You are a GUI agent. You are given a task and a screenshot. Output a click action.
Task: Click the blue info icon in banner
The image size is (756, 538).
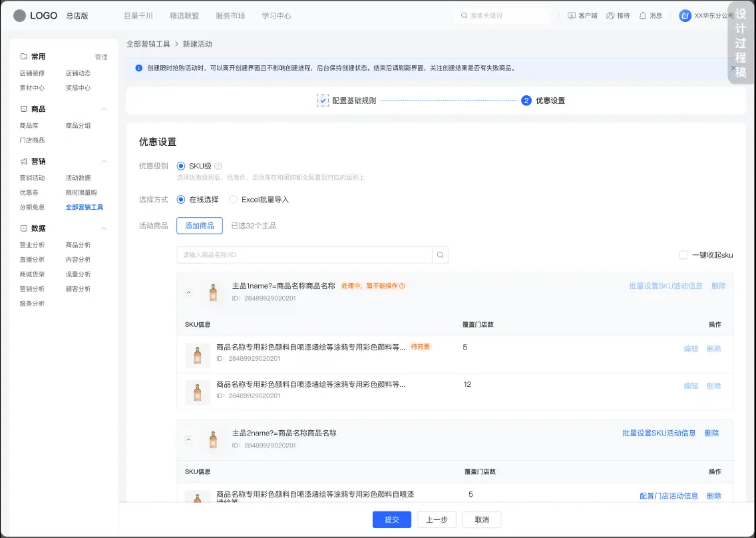[139, 68]
